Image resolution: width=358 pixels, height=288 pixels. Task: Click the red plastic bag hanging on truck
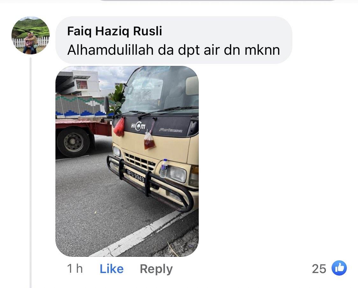(119, 127)
